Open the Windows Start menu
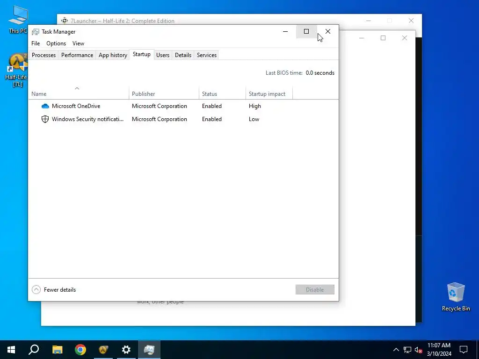This screenshot has width=479, height=359. pos(11,350)
